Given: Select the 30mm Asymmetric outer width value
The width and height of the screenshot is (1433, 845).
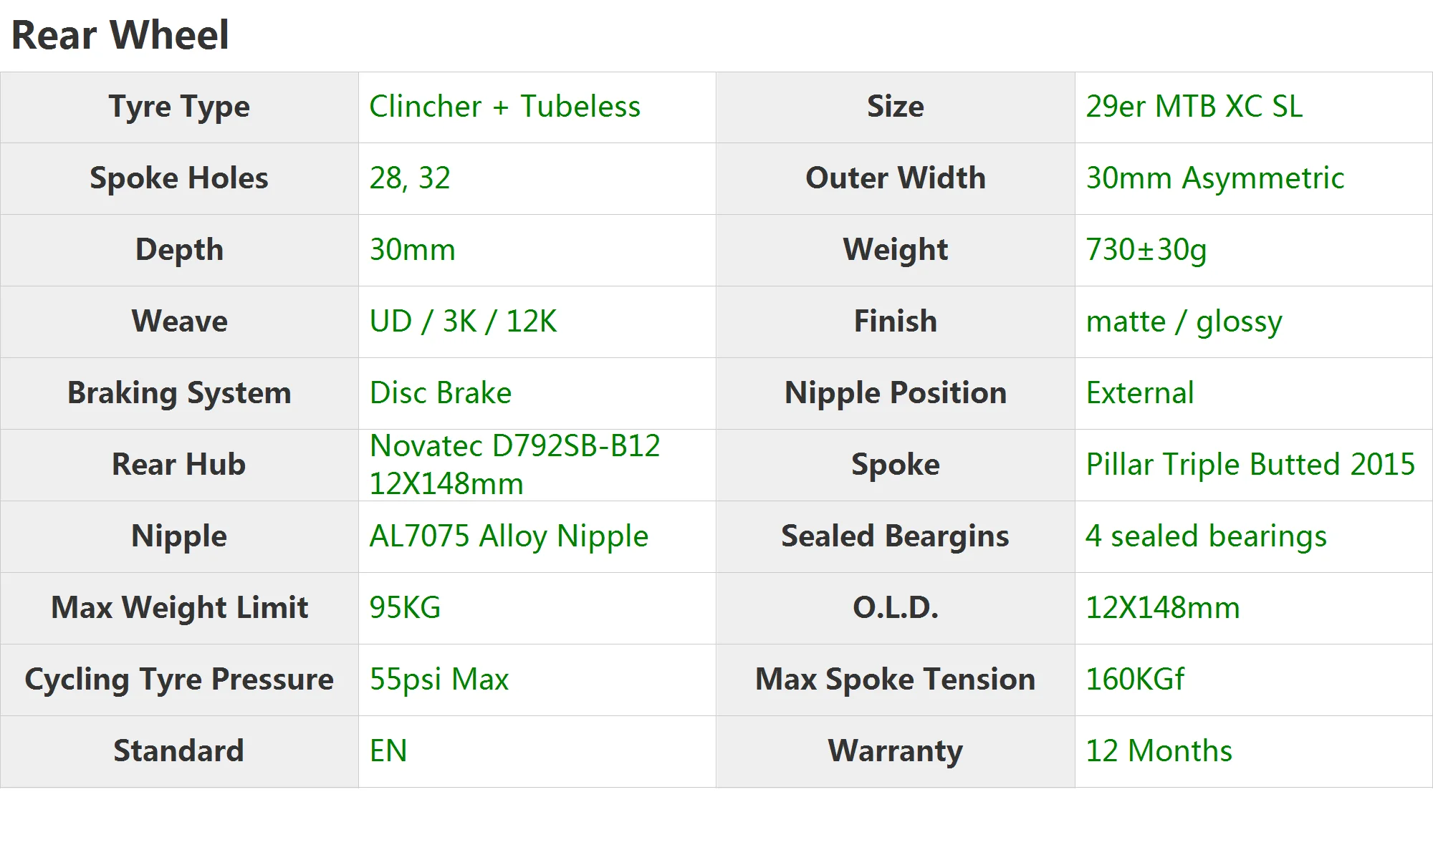Looking at the screenshot, I should [x=1214, y=178].
